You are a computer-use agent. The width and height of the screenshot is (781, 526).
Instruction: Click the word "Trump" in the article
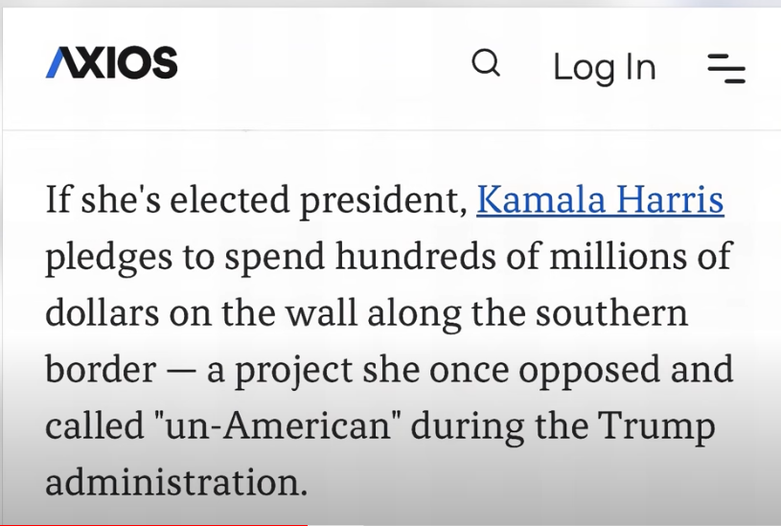point(656,427)
